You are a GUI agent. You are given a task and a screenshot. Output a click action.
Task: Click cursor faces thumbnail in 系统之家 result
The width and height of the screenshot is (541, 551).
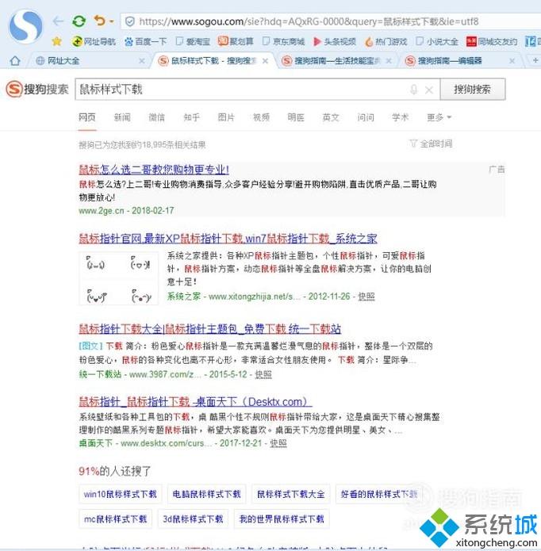pos(118,278)
